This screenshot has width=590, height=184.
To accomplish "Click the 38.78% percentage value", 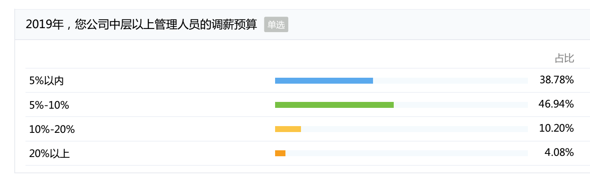I will 557,80.
